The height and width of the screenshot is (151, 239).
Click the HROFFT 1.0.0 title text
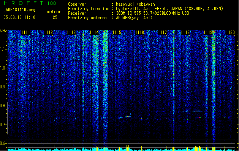(x=30, y=3)
